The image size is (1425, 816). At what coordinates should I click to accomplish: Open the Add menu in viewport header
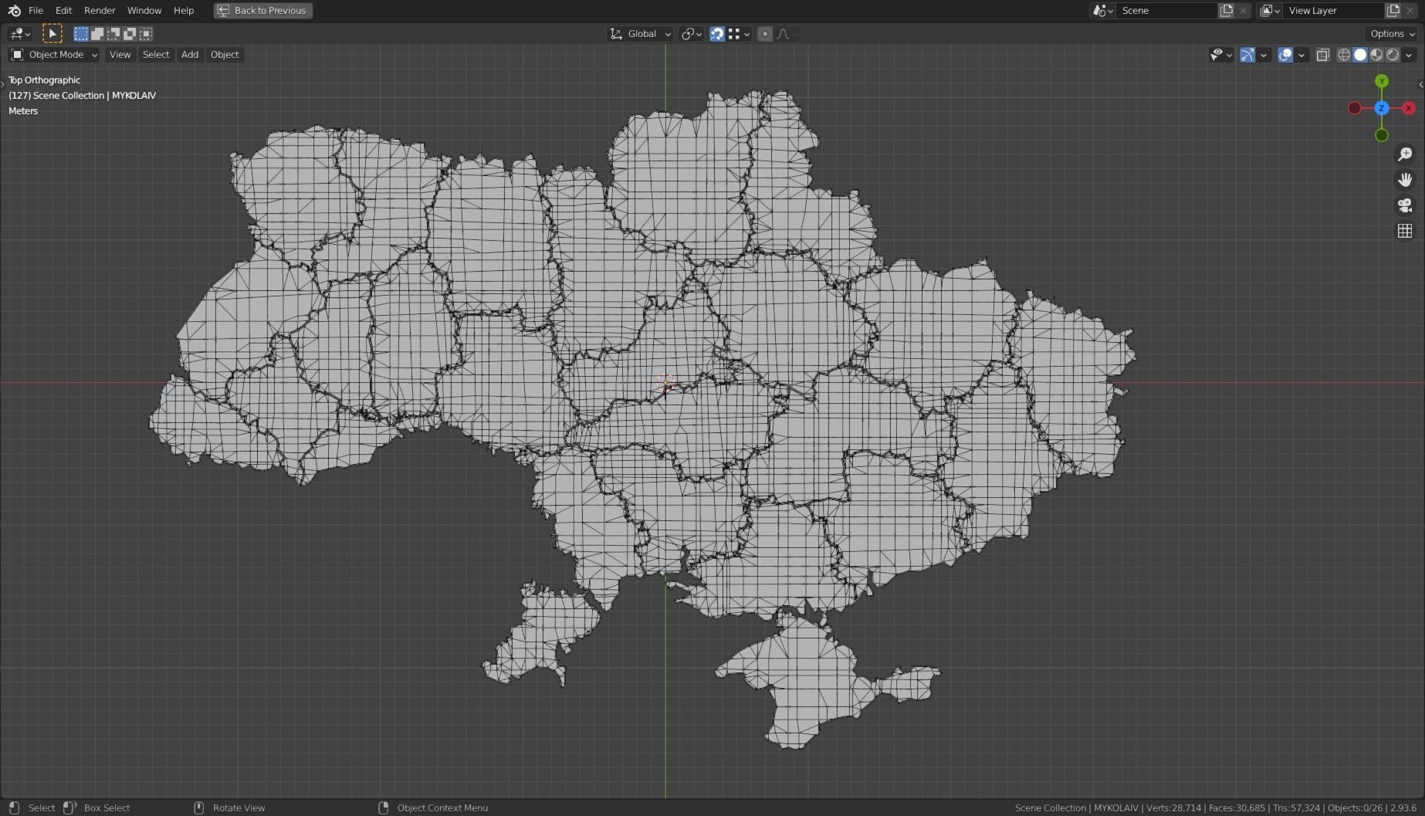click(x=190, y=54)
